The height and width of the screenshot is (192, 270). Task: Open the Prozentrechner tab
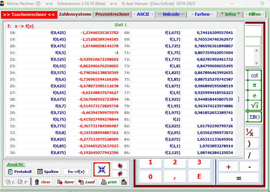click(x=112, y=14)
